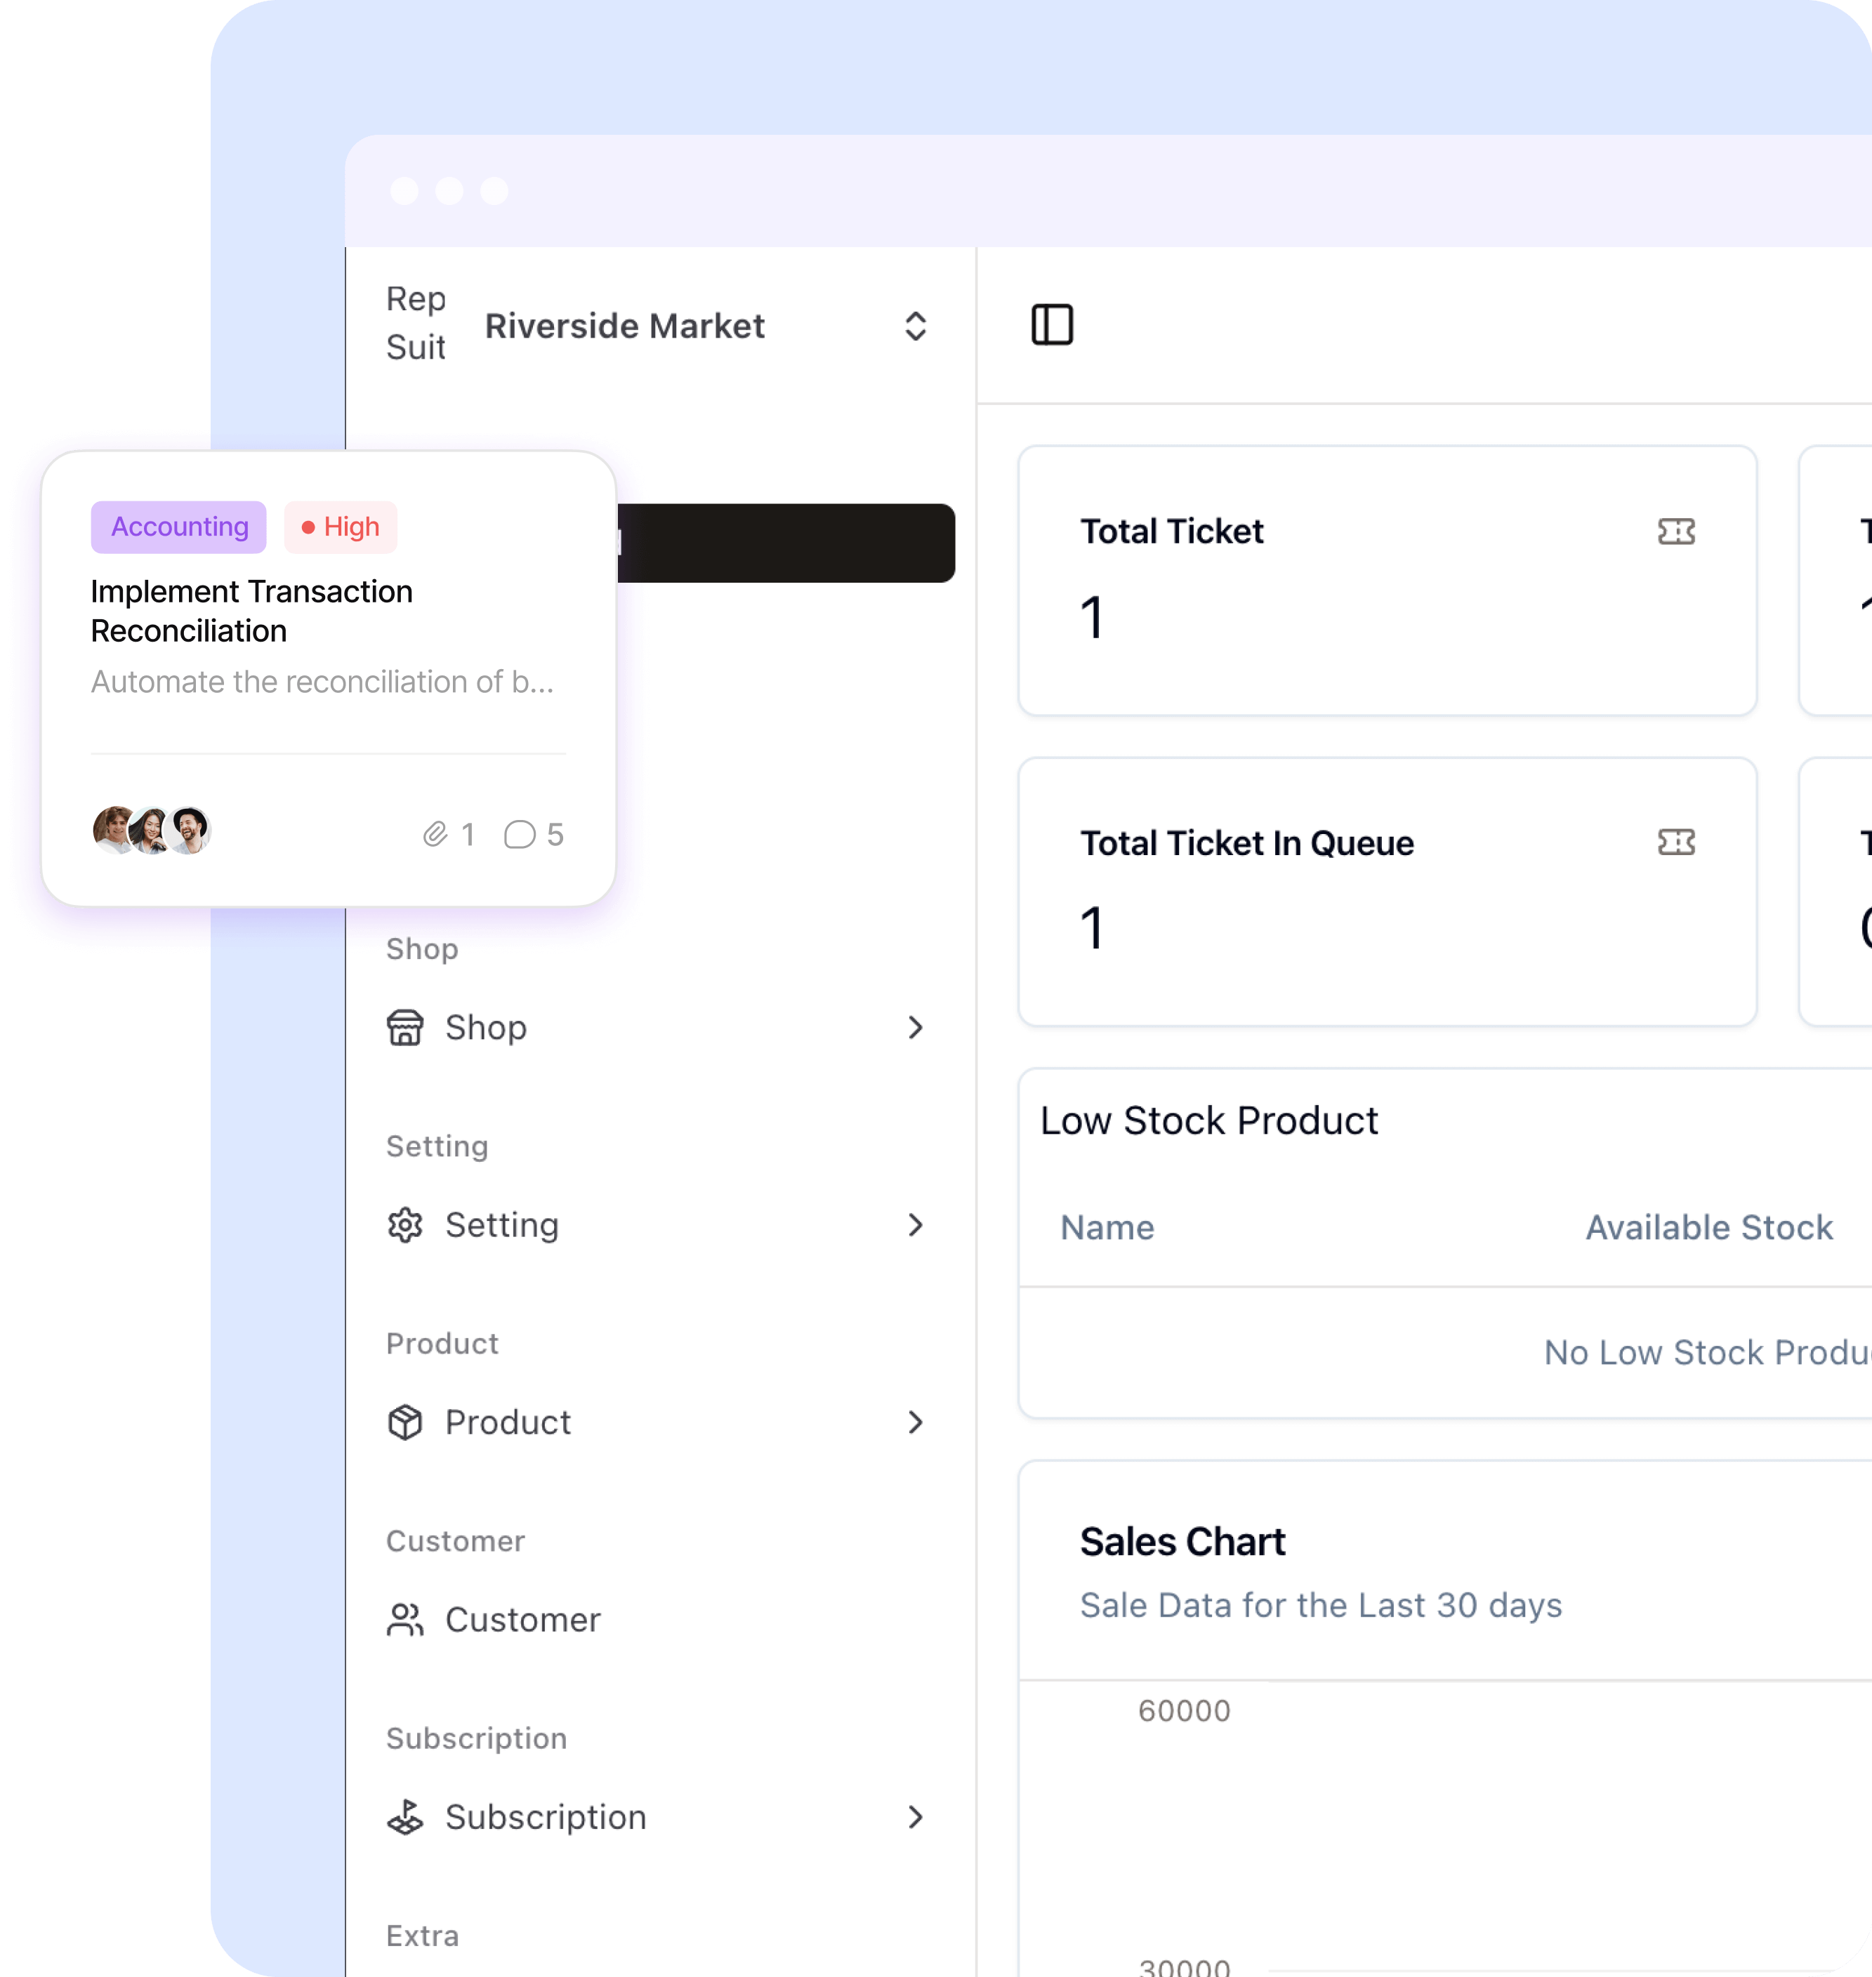Click the ticket icon on Total Ticket card
1872x1977 pixels.
pyautogui.click(x=1675, y=533)
